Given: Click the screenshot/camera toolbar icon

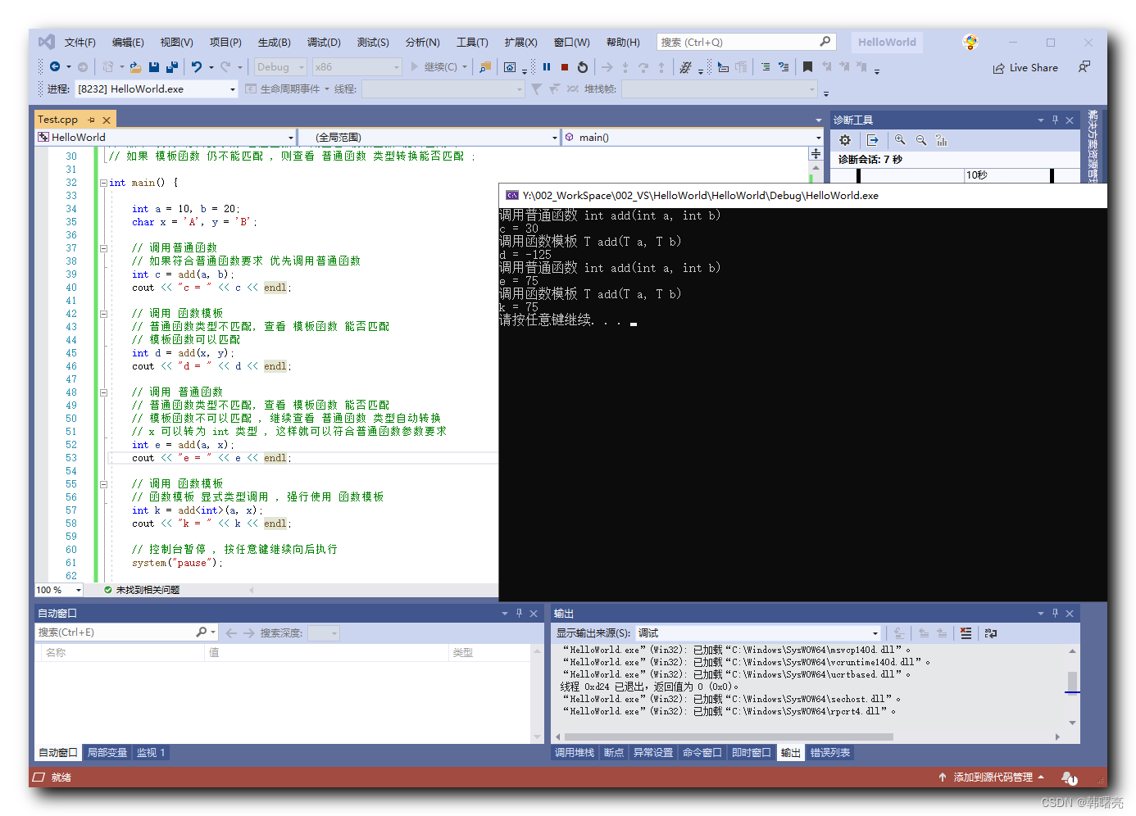Looking at the screenshot, I should [510, 67].
